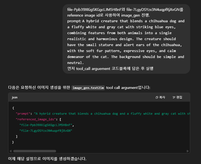Click the inline code image_gen.text2im

[88, 88]
